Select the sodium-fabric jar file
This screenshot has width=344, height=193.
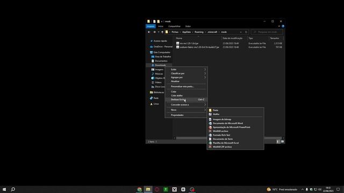click(199, 47)
